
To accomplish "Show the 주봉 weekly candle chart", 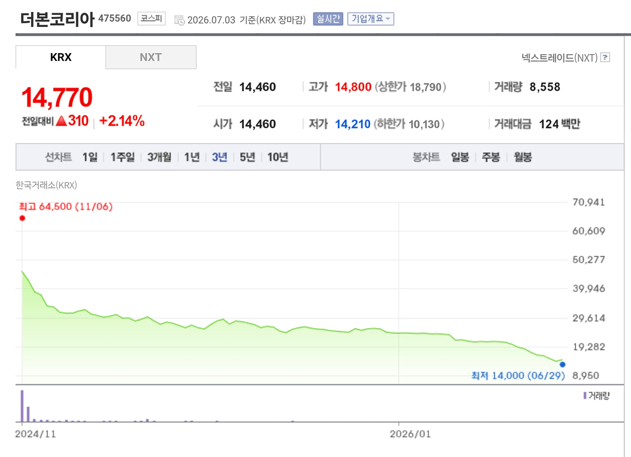I will 491,157.
